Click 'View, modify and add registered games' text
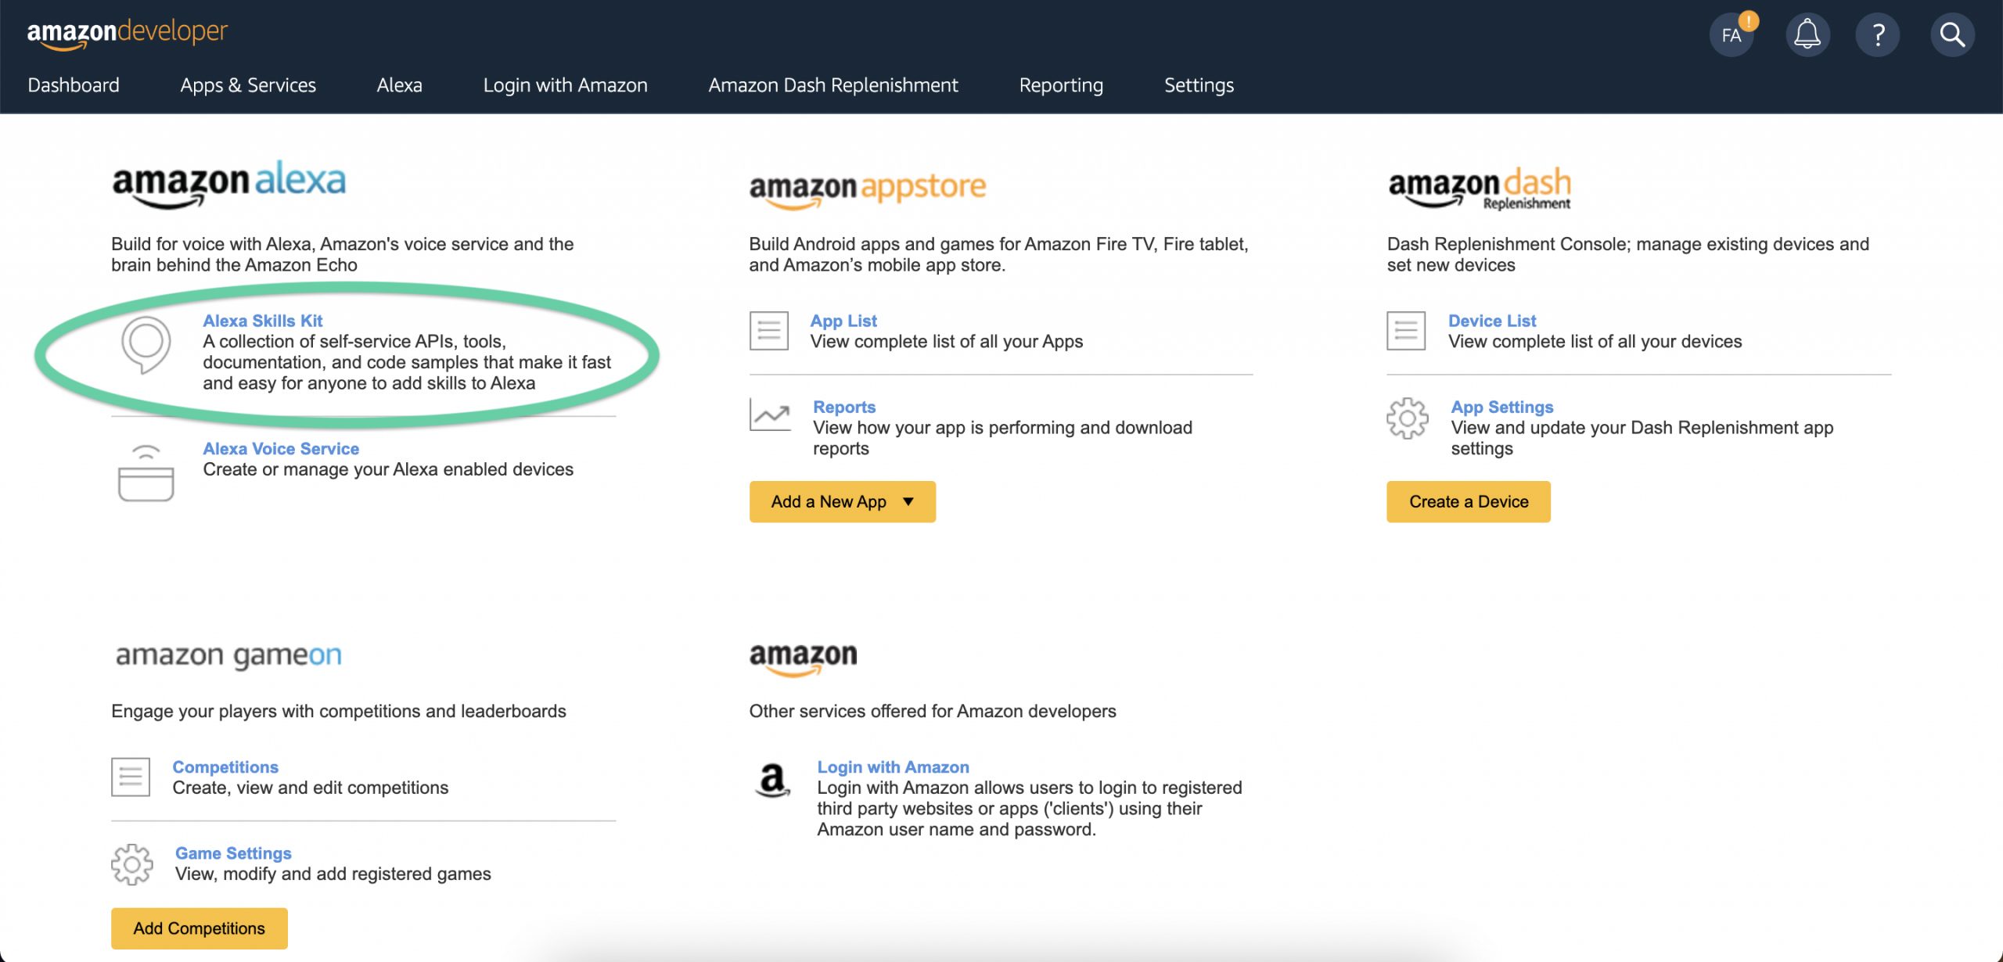 coord(333,874)
